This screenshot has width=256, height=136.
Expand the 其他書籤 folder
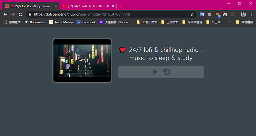click(x=245, y=22)
